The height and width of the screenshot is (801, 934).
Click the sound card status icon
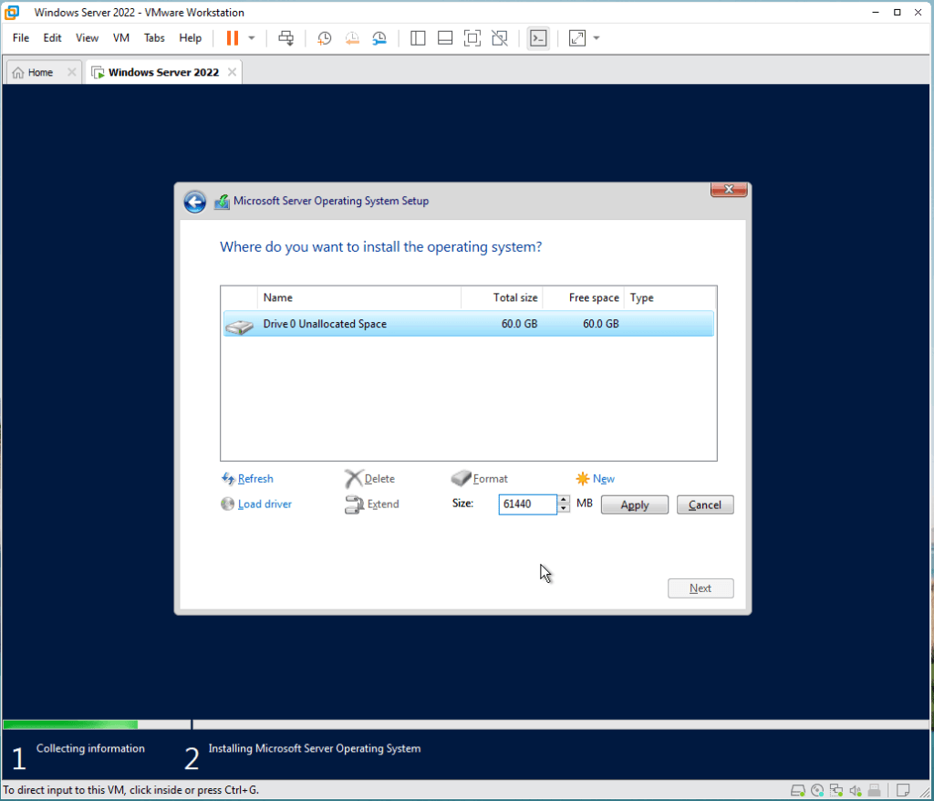[x=856, y=790]
